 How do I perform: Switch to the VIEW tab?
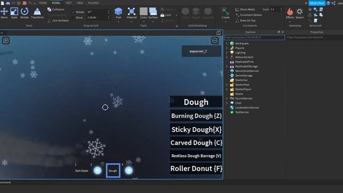[x=80, y=3]
